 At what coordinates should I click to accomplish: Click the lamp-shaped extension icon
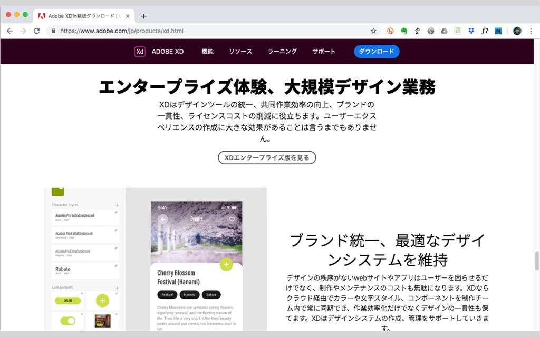tap(417, 31)
